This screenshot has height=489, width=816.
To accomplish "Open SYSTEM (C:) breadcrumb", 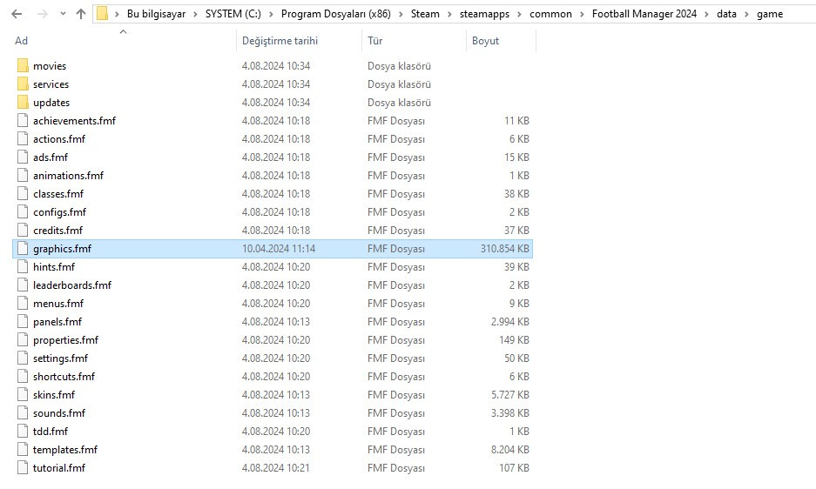I will click(233, 14).
